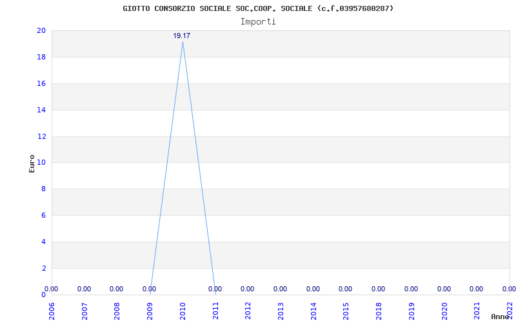Select the year 2011 axis label
516x323 pixels.
[x=215, y=311]
